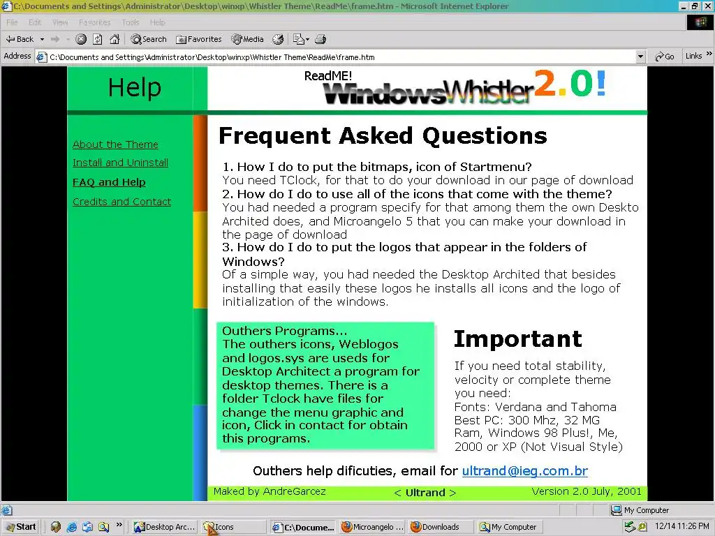Switch to Downloads taskbar window
The image size is (715, 536).
click(x=441, y=527)
